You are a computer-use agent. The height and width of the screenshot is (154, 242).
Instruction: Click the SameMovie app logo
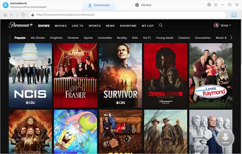click(6, 5)
